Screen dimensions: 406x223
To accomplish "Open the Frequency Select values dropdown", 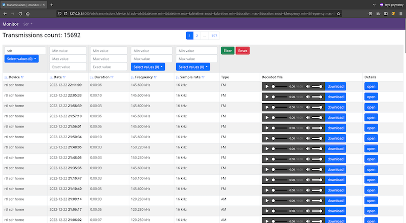I will point(148,67).
